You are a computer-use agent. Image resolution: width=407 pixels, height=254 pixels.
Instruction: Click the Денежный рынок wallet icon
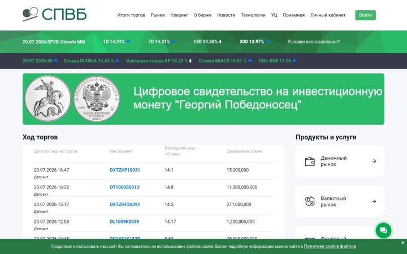pos(310,161)
